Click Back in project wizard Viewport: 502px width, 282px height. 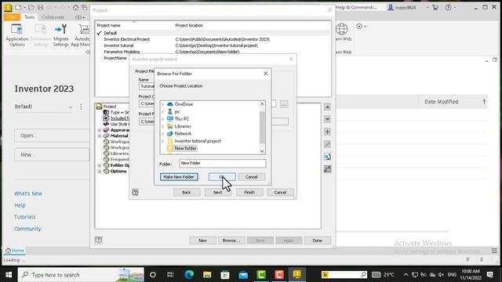(187, 193)
